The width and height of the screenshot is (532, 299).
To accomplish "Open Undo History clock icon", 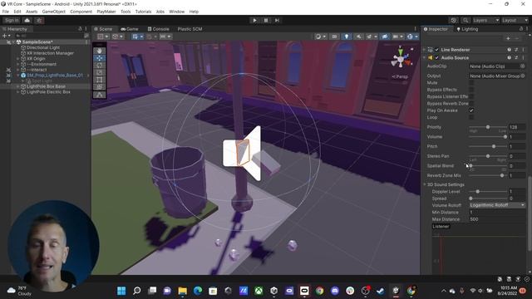I will pos(454,20).
